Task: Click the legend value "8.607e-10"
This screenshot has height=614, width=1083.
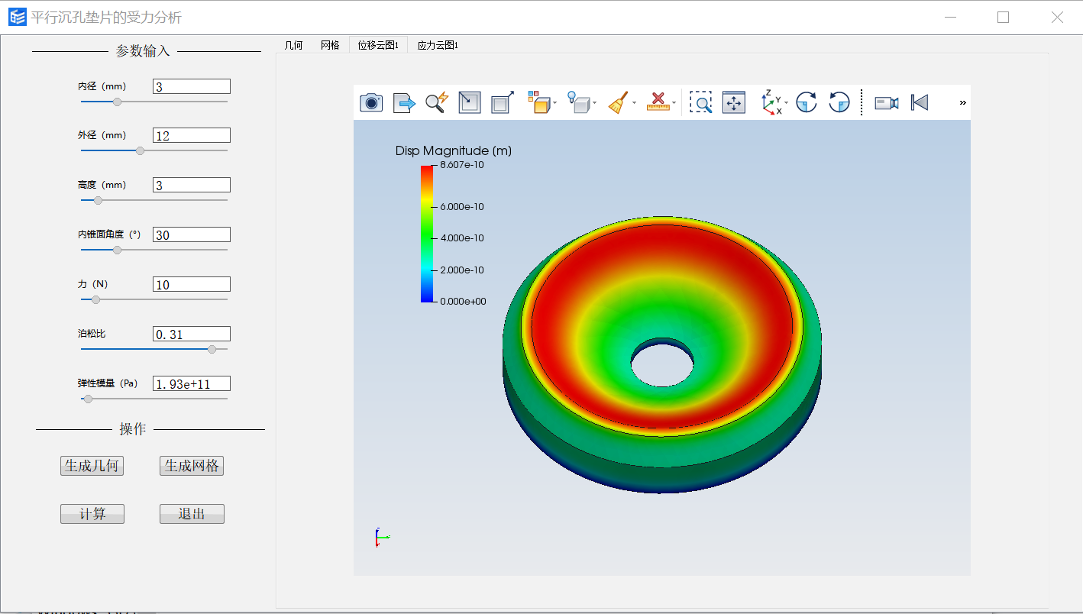Action: [462, 164]
